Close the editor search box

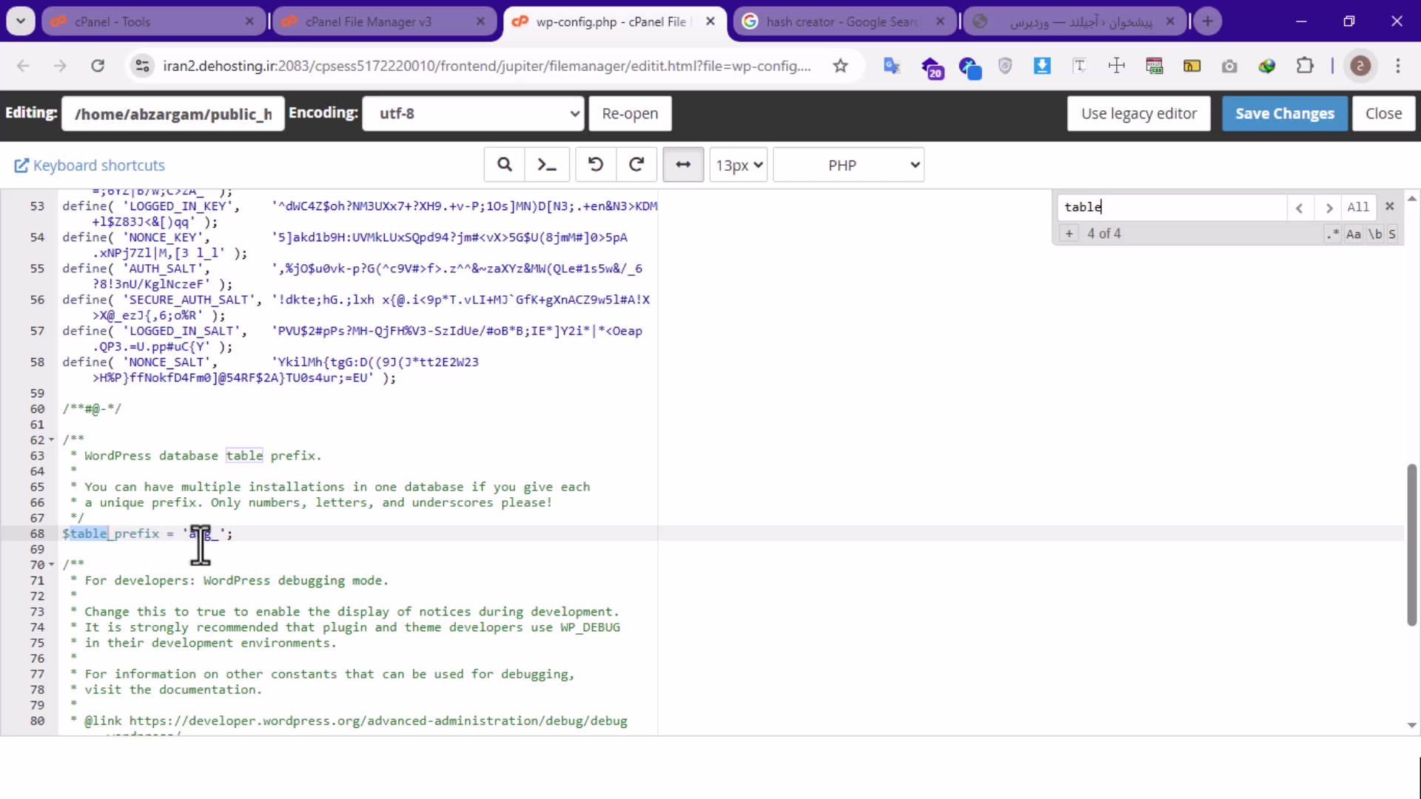point(1390,206)
